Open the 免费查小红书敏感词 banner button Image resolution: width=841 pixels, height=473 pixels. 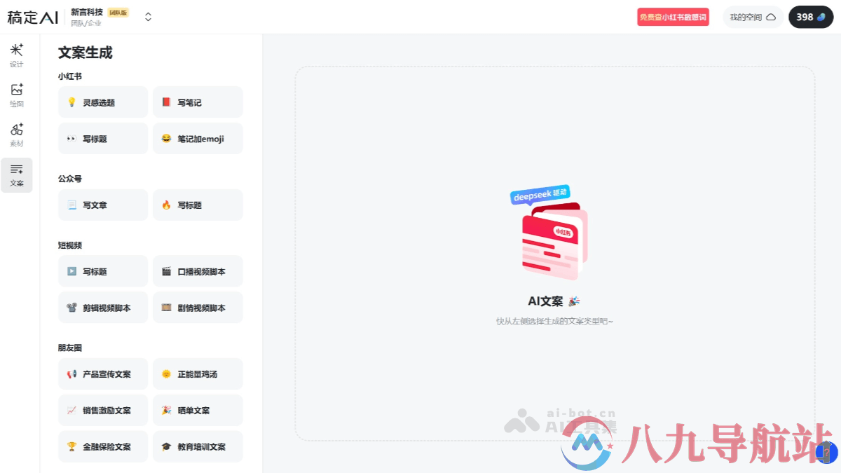pos(673,18)
